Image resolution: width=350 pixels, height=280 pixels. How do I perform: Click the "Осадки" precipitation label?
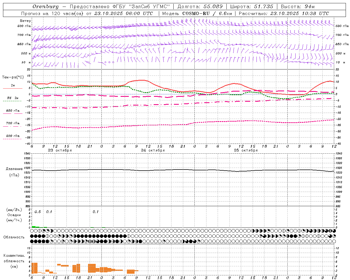point(14,215)
